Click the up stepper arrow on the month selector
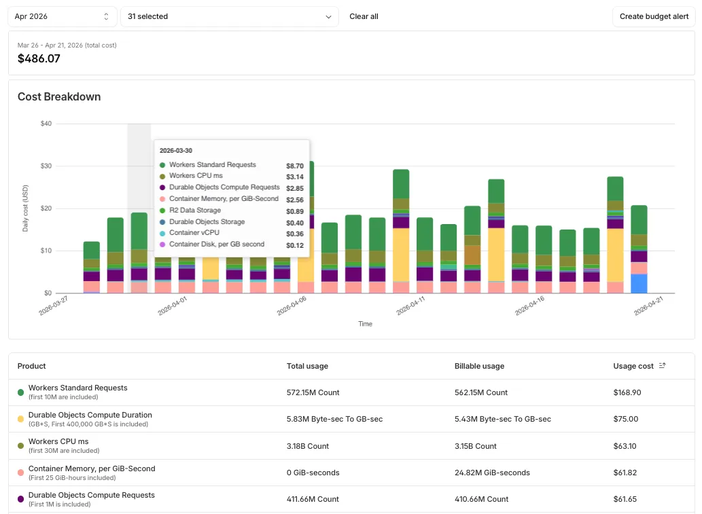702x514 pixels. pos(105,13)
